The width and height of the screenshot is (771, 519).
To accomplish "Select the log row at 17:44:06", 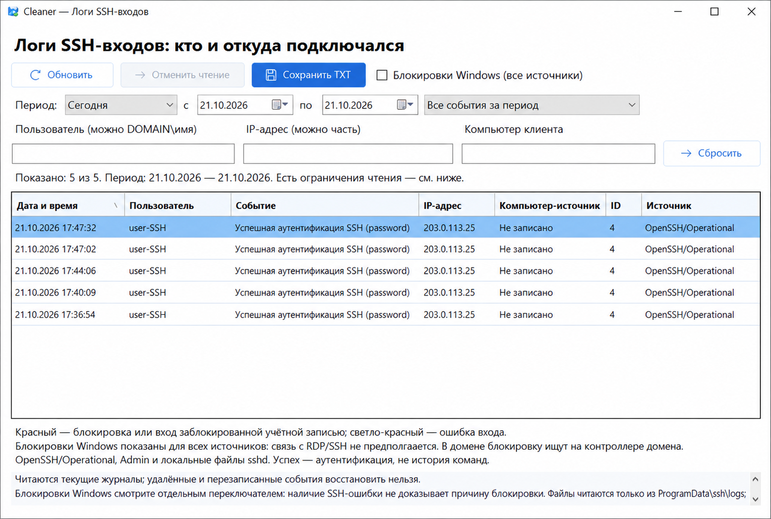I will pos(386,271).
